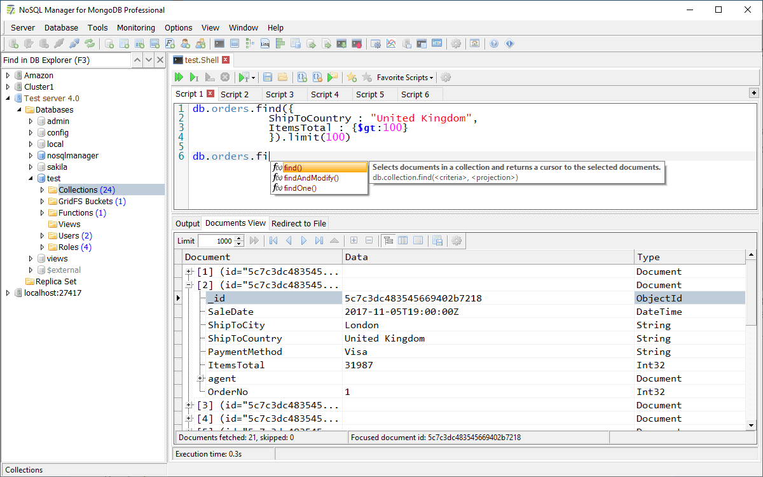763x477 pixels.
Task: Increase the Limit value with the stepper
Action: point(238,238)
